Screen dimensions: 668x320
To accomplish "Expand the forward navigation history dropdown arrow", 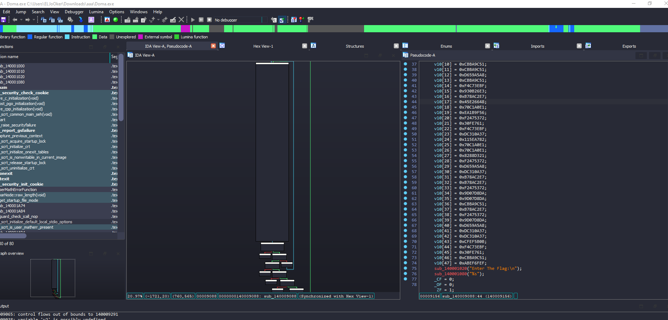I will [x=34, y=20].
